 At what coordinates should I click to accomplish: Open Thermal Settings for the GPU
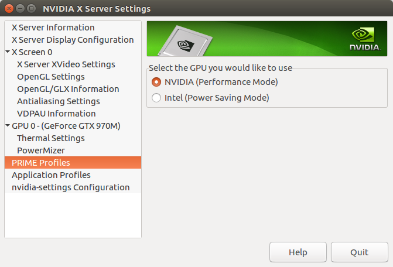click(51, 138)
